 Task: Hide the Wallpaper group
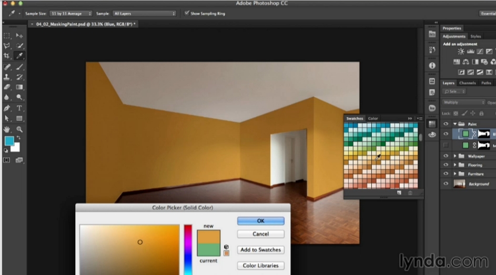coord(446,156)
